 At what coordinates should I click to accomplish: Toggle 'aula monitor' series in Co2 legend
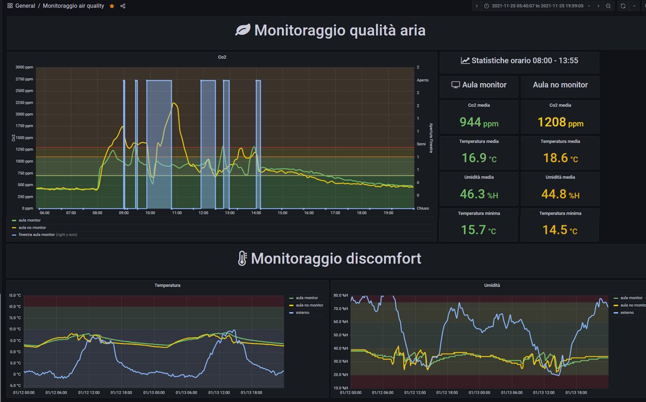29,221
